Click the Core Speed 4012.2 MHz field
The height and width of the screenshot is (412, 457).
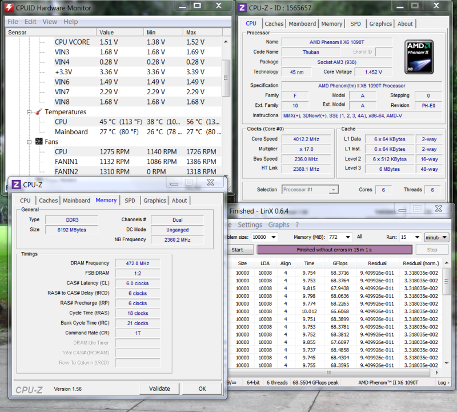[x=306, y=139]
